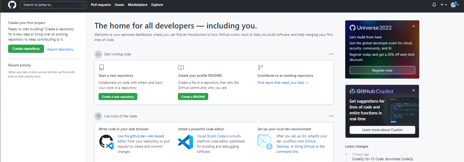The width and height of the screenshot is (464, 162).
Task: Click the Create your first project heading
Action: point(27,23)
